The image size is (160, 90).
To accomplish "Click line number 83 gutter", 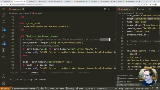I will click(x=13, y=39).
